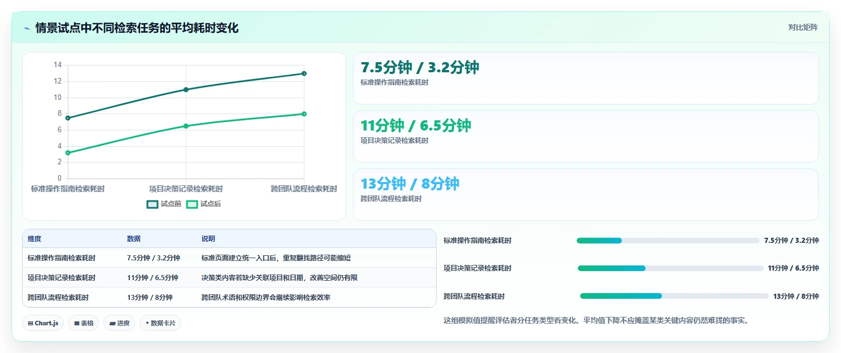The width and height of the screenshot is (841, 353).
Task: Click progress value 7.5分钟 / 3.2分钟
Action: 791,241
